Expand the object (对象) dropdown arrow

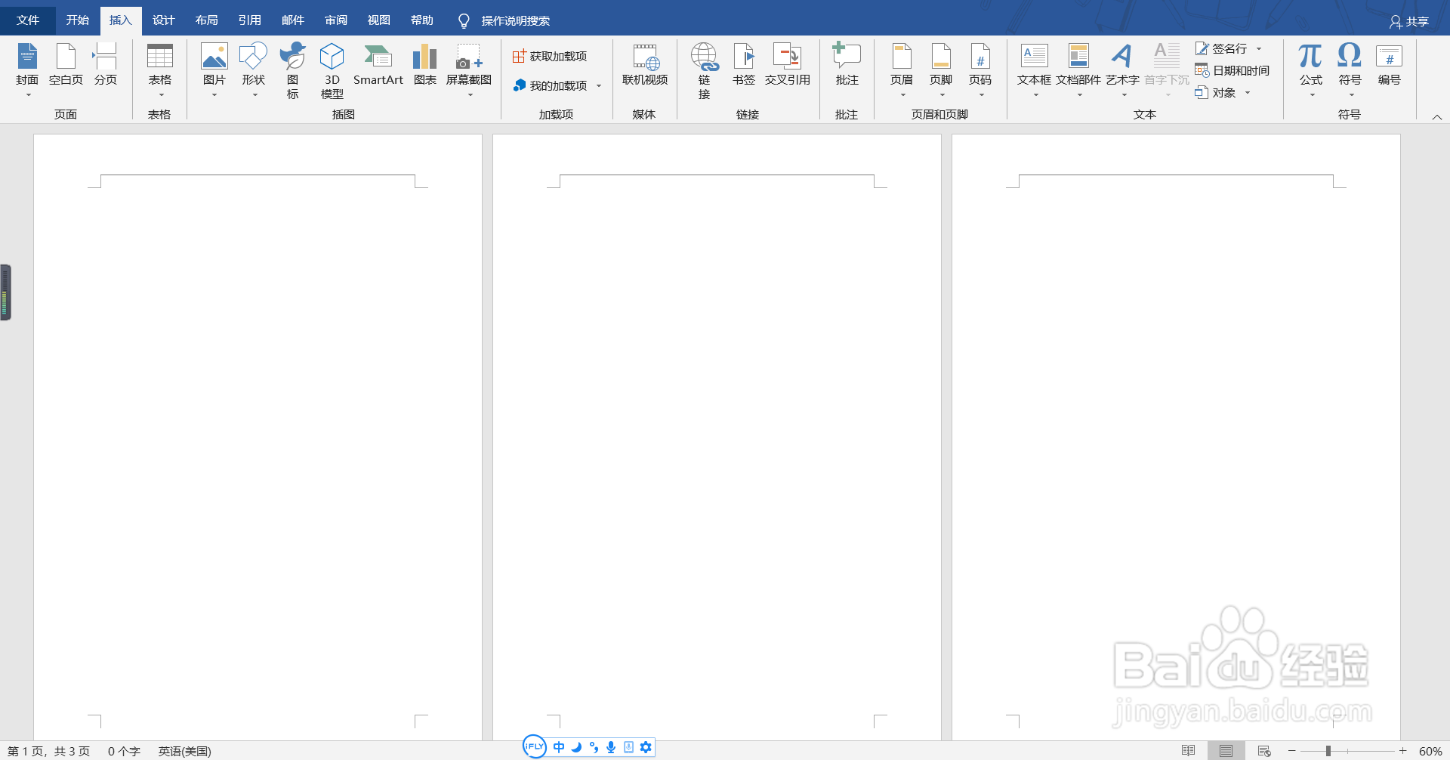point(1248,93)
